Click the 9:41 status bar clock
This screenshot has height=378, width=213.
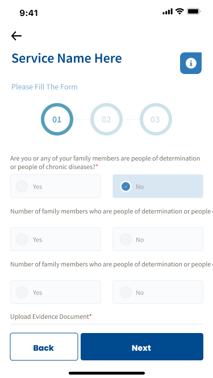[28, 13]
